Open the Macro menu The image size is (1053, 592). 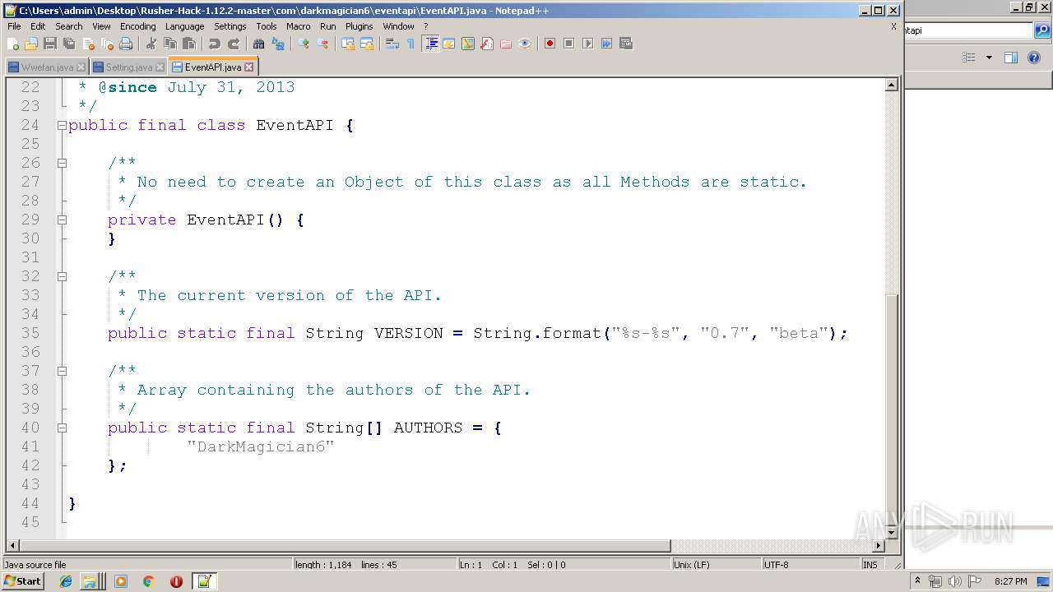tap(298, 26)
